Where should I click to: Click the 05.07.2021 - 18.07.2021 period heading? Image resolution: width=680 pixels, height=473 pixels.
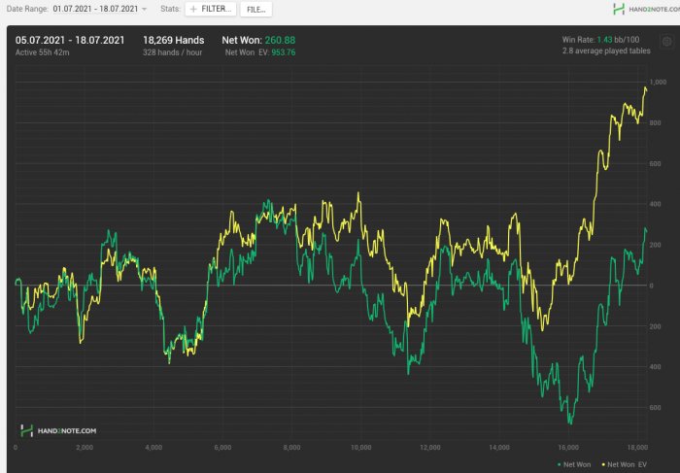pyautogui.click(x=69, y=40)
